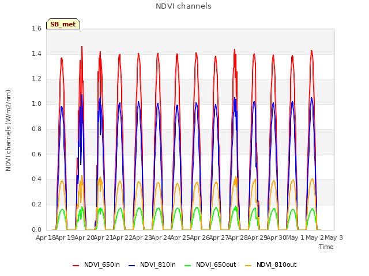The width and height of the screenshot is (369, 276).
Task: Click the Apr 18 x-axis tick label
Action: (x=46, y=237)
